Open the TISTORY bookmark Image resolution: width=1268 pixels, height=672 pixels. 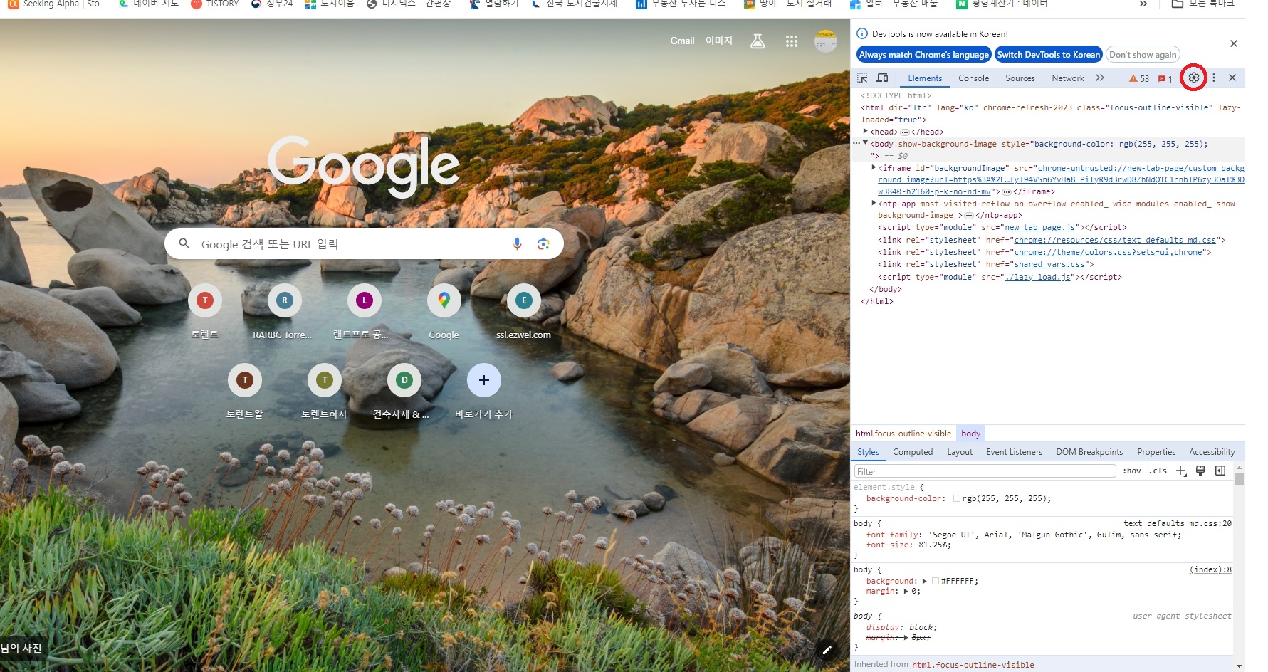point(215,4)
